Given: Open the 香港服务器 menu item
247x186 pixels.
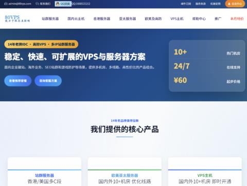Looking at the screenshot, I should tap(102, 18).
